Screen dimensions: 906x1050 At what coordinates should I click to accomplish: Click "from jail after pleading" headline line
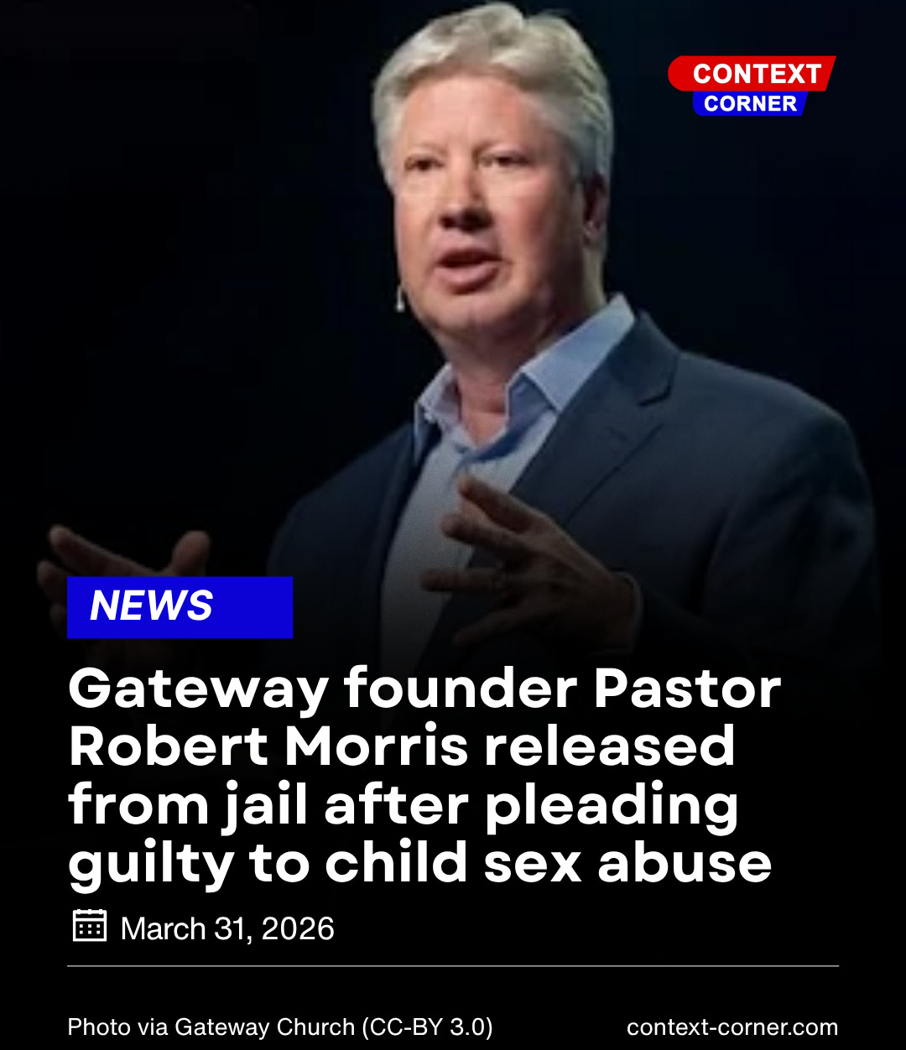coord(404,806)
